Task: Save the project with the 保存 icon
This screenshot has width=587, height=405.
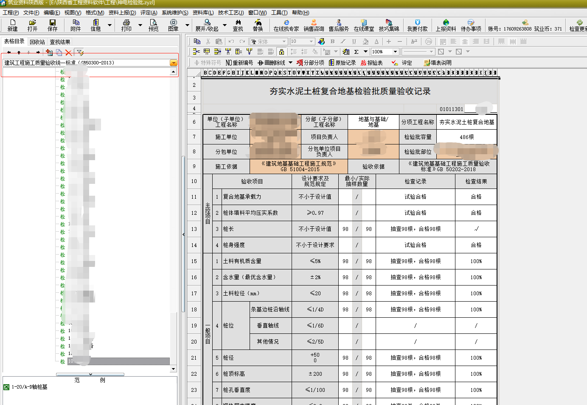Action: click(x=52, y=25)
